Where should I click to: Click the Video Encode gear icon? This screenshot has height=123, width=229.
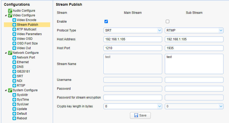click(14, 20)
